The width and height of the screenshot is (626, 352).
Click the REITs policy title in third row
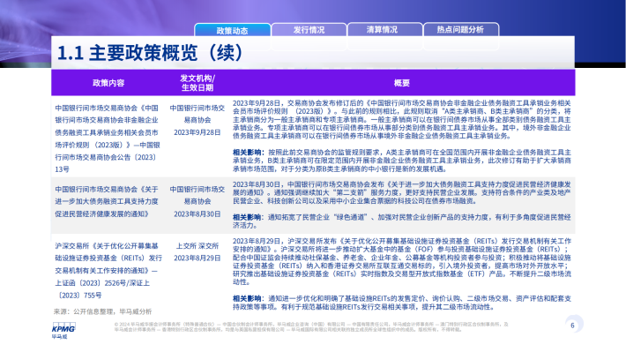[x=108, y=271]
